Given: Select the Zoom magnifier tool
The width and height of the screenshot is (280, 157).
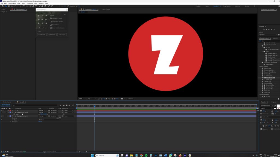Looking at the screenshot, I should pyautogui.click(x=11, y=6).
